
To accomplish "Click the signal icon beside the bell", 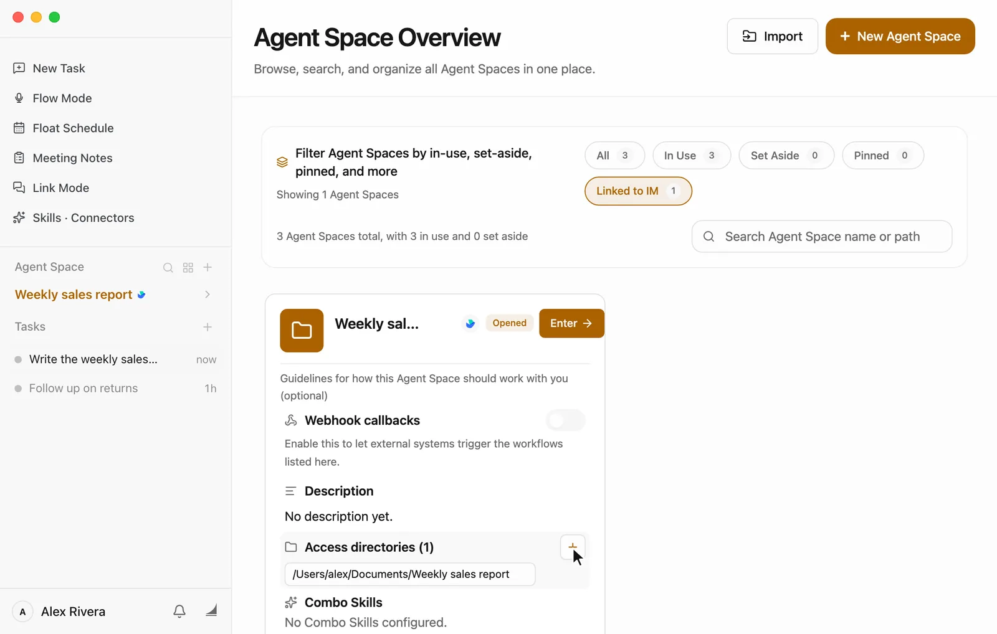I will (x=211, y=610).
